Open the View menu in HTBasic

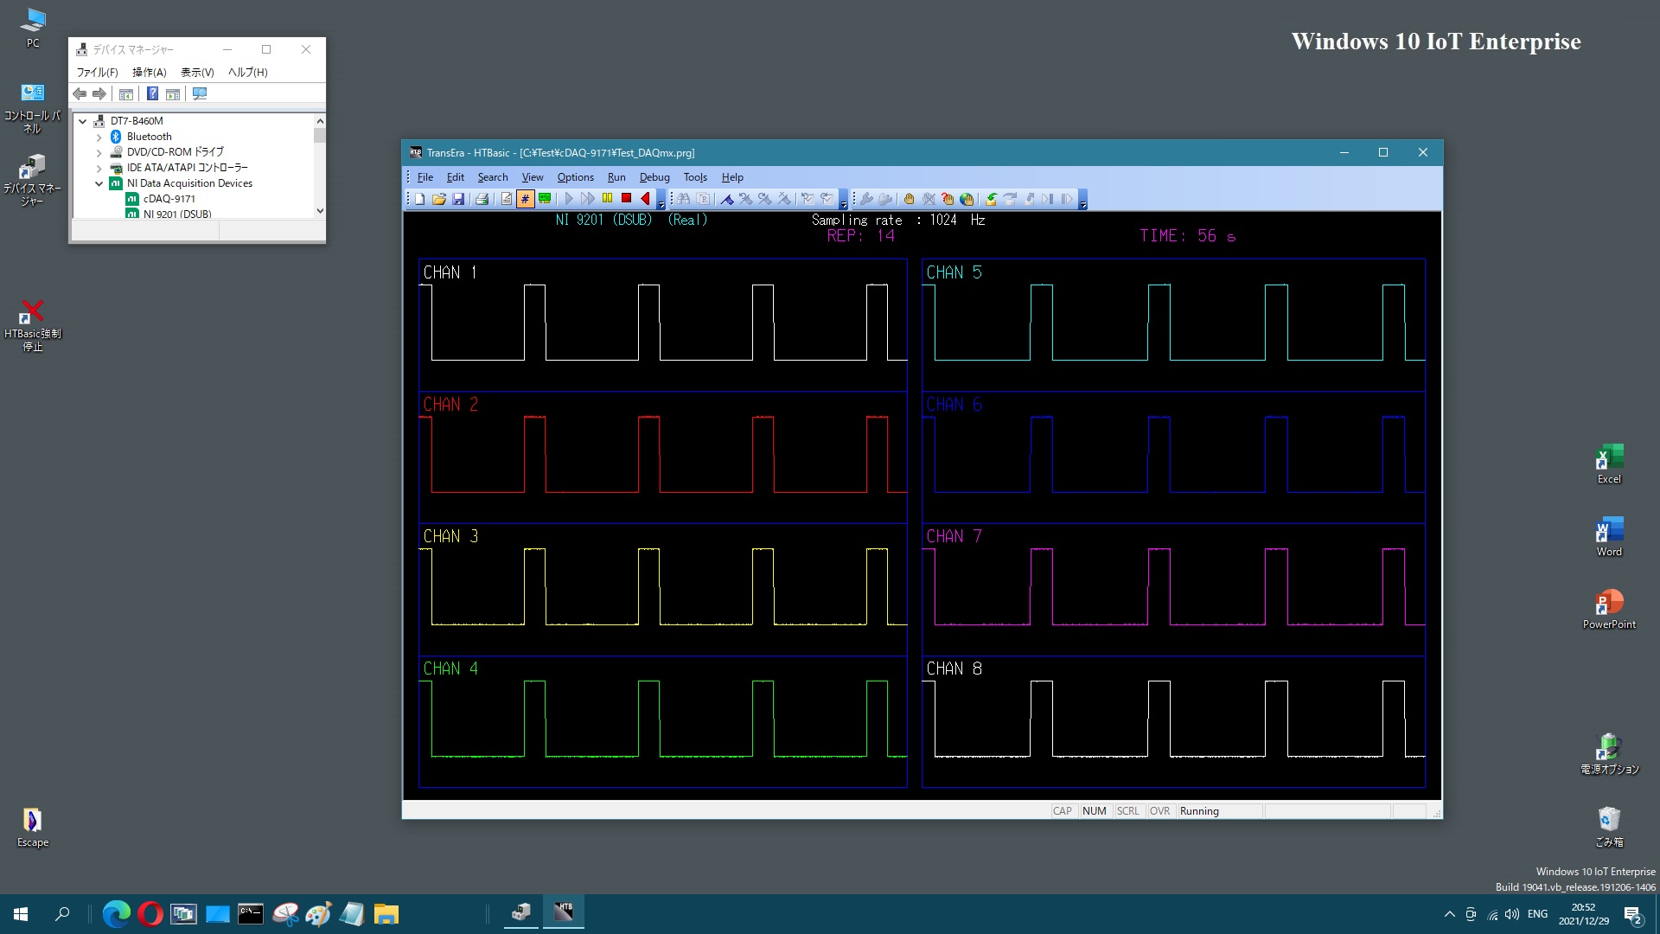[x=533, y=177]
